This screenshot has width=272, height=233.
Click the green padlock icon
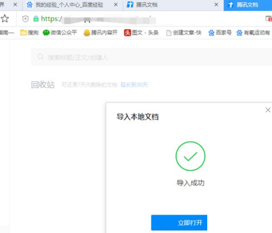point(36,18)
